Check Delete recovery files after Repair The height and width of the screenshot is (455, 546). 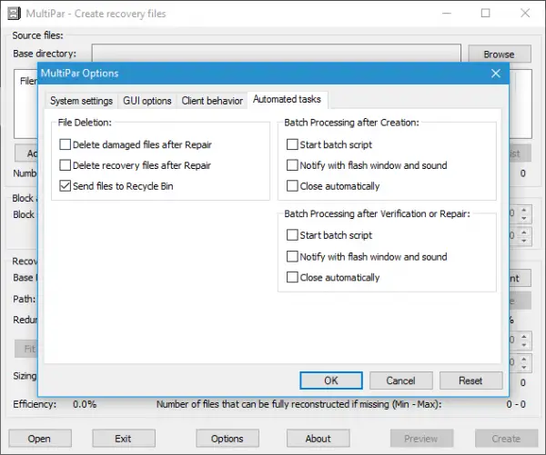pos(66,165)
